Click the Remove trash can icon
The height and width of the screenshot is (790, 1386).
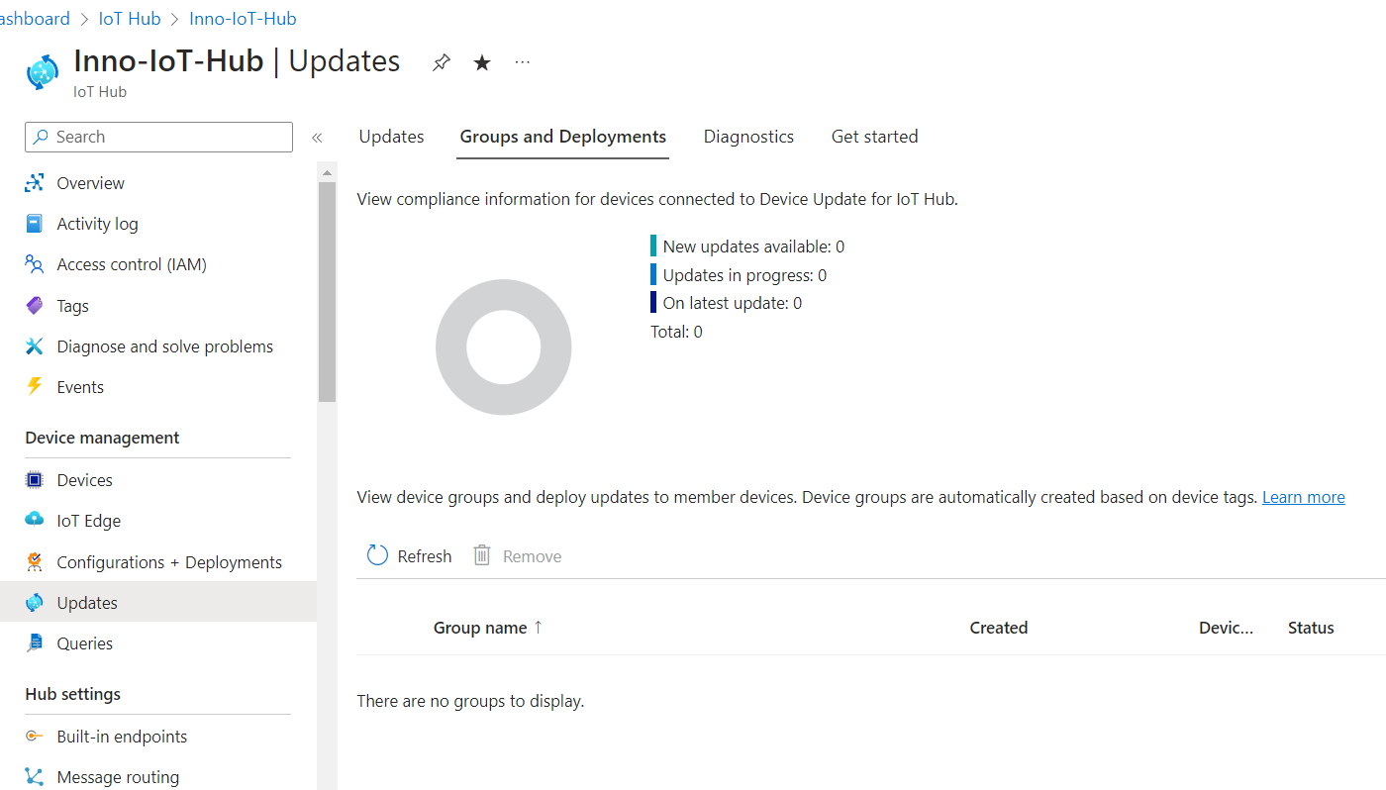[482, 555]
